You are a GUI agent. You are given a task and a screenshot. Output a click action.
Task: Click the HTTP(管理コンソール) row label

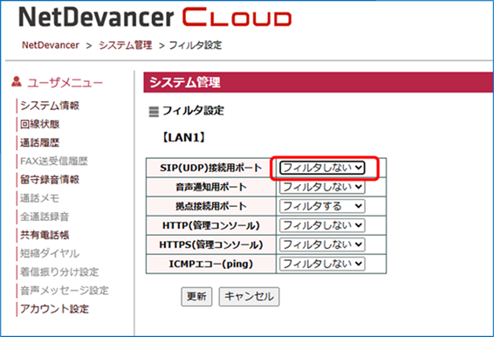(210, 225)
